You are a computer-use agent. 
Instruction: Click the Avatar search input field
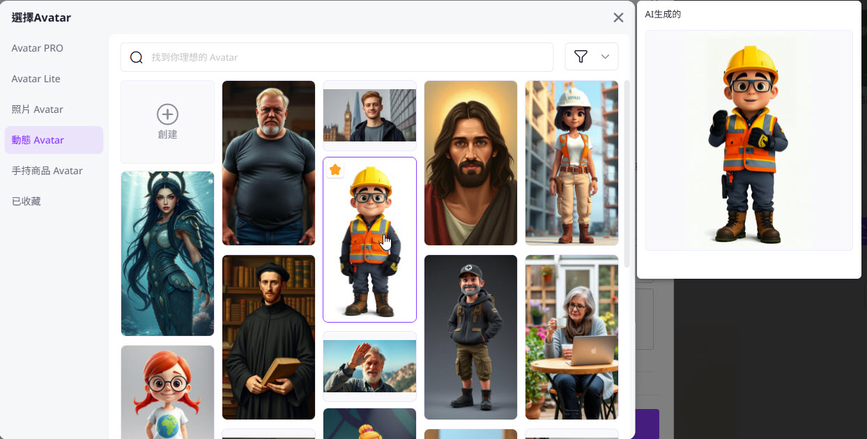point(348,57)
